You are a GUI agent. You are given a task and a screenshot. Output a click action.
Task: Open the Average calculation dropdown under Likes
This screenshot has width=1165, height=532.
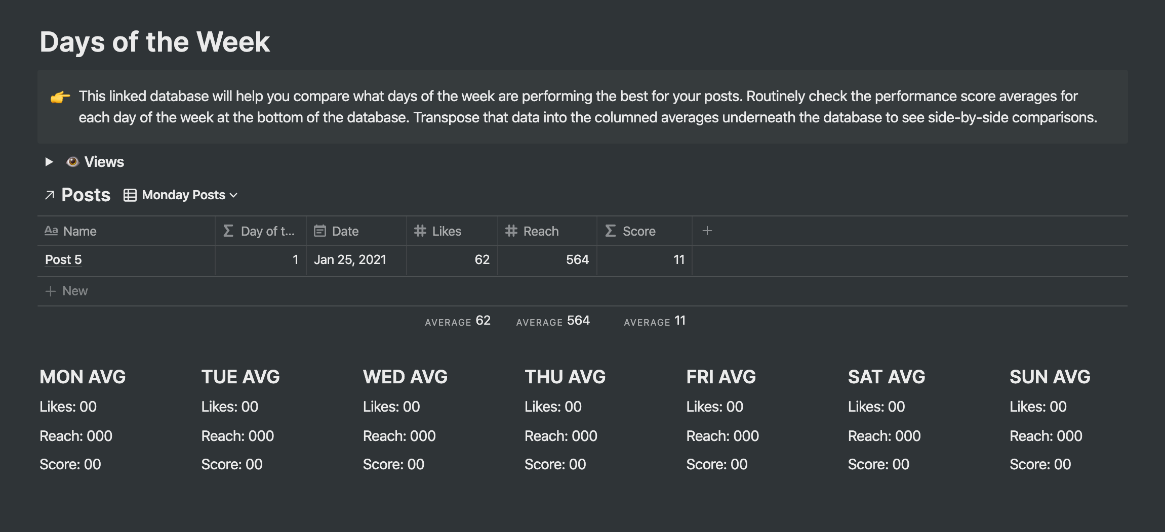(457, 321)
